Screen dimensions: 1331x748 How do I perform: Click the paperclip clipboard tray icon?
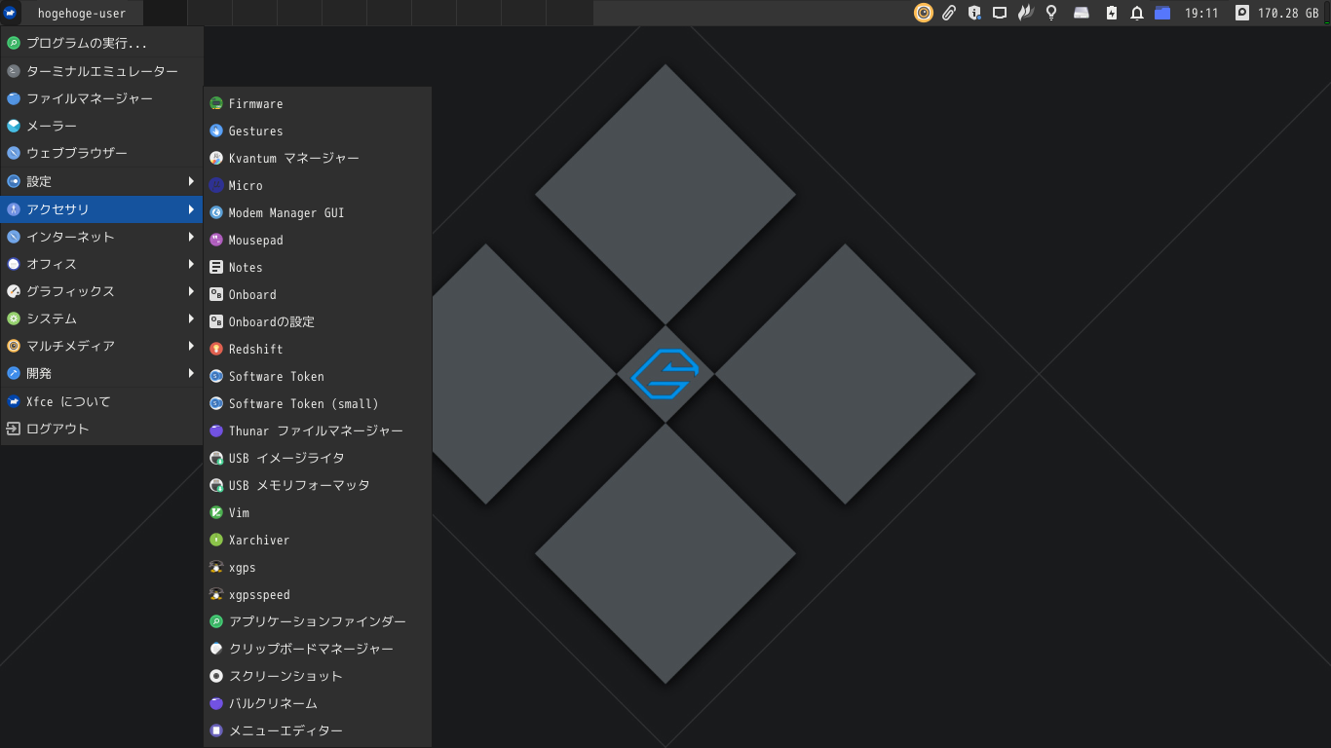point(949,13)
